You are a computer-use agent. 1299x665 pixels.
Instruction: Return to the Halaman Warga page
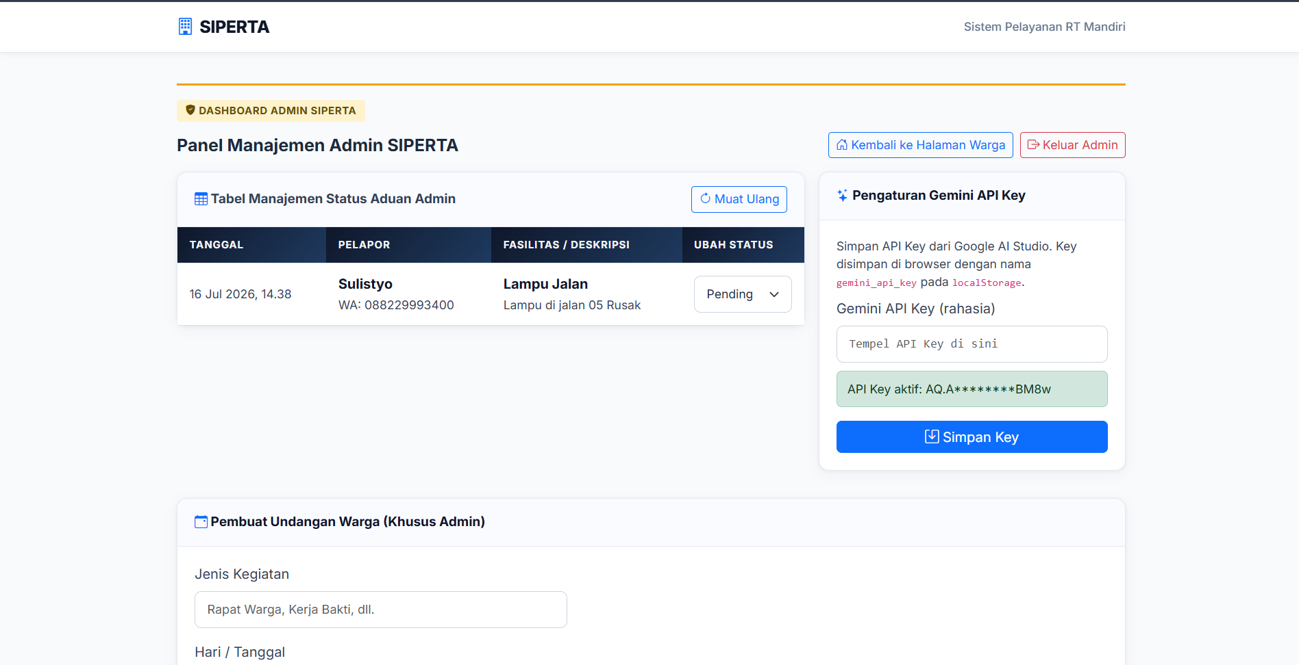coord(920,145)
